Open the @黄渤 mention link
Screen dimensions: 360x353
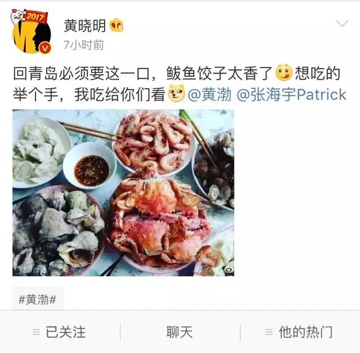(x=209, y=94)
